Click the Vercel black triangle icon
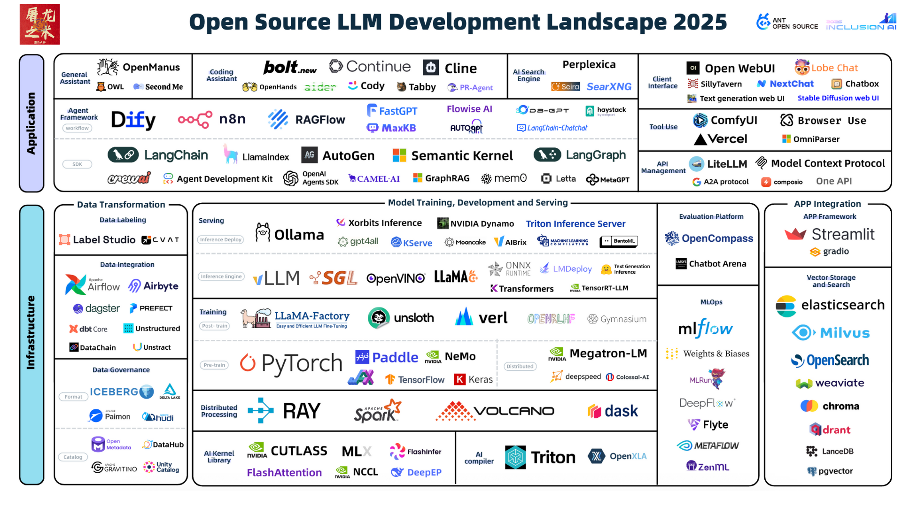902x507 pixels. click(x=700, y=139)
